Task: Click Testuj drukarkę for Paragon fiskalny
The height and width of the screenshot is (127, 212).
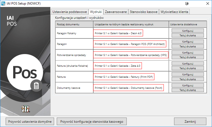Action: point(188,36)
